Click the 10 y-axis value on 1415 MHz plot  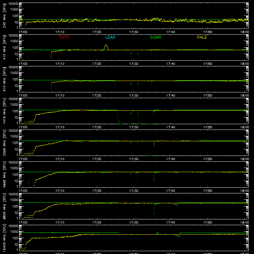pyautogui.click(x=16, y=117)
